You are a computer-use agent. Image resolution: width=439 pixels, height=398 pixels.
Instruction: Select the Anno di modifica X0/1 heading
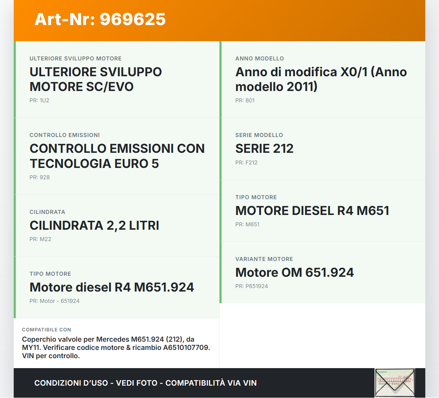[x=321, y=79]
